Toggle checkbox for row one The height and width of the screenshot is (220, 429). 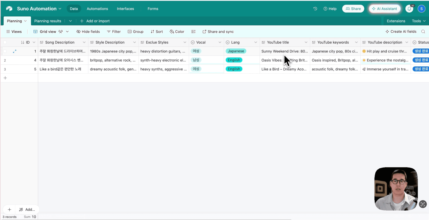pyautogui.click(x=5, y=51)
